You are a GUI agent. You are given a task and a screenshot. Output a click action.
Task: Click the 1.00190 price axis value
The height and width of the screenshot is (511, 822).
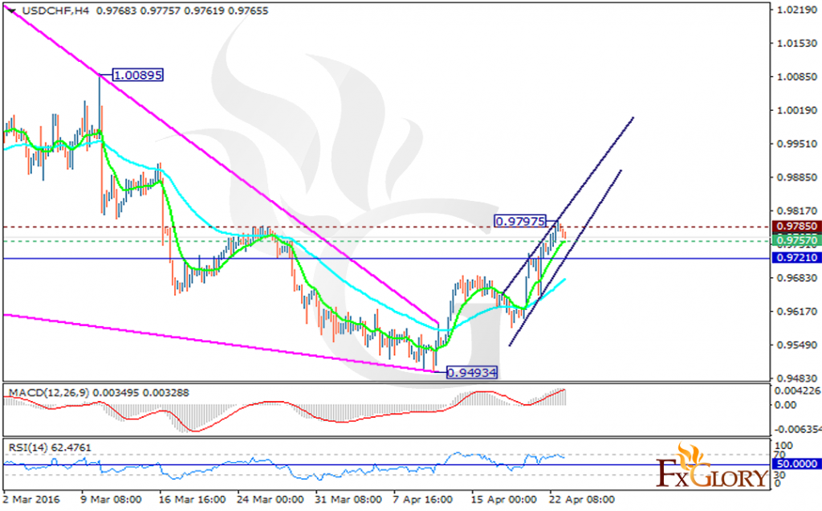click(x=797, y=110)
